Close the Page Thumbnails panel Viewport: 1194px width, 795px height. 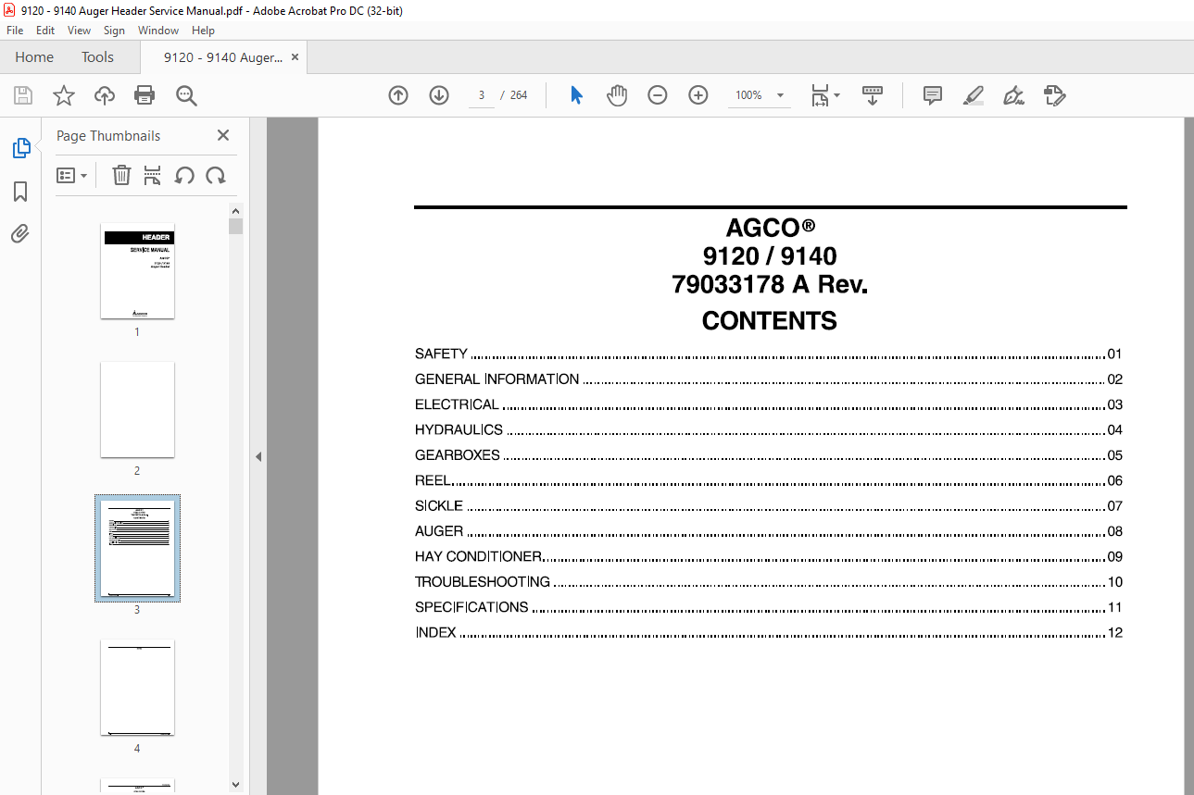223,135
